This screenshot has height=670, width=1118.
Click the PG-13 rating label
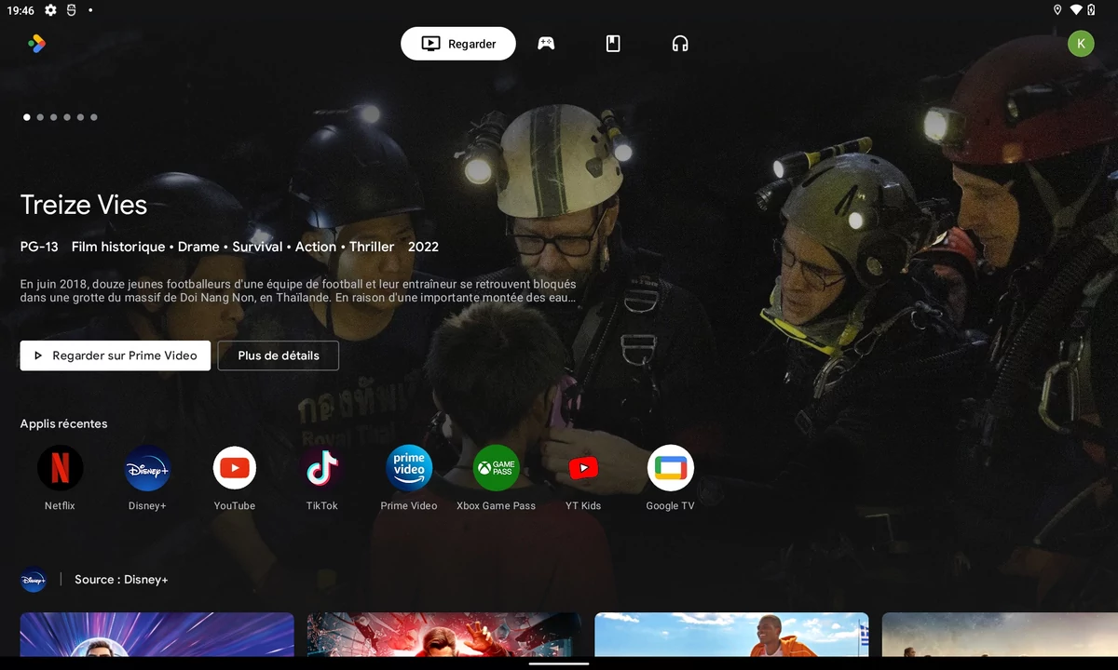[39, 247]
